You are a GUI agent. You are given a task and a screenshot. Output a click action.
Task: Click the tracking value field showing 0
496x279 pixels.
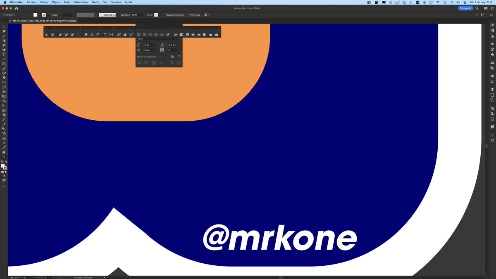(173, 50)
